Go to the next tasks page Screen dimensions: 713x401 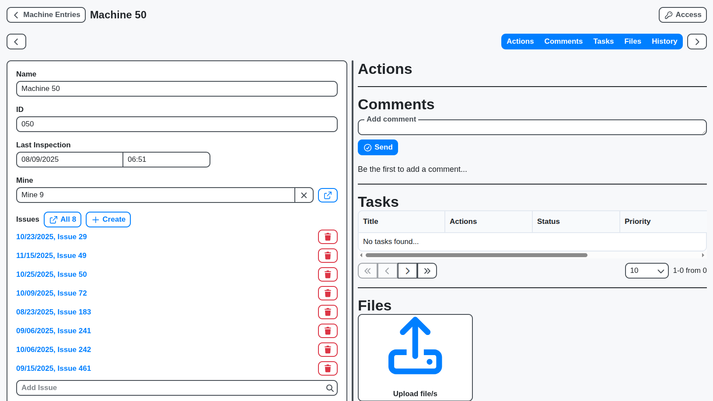pos(407,271)
